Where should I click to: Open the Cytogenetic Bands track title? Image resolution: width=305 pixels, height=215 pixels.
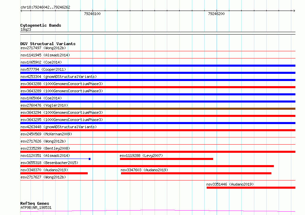(x=41, y=25)
